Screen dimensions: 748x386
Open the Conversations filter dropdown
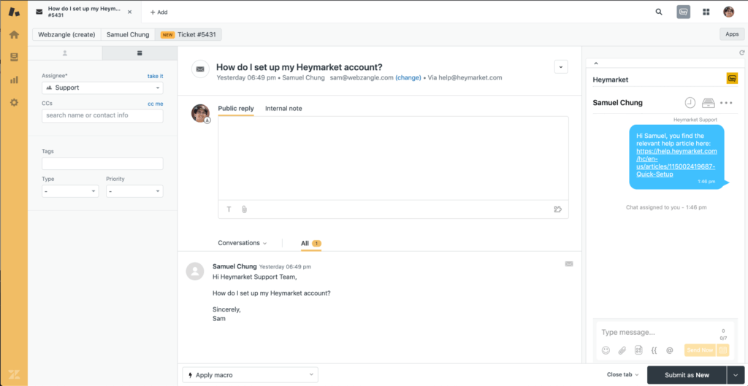pos(243,243)
